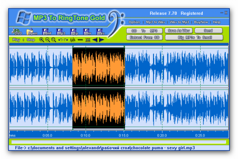Save the selection as mp3
This screenshot has height=159, width=238.
61,32
